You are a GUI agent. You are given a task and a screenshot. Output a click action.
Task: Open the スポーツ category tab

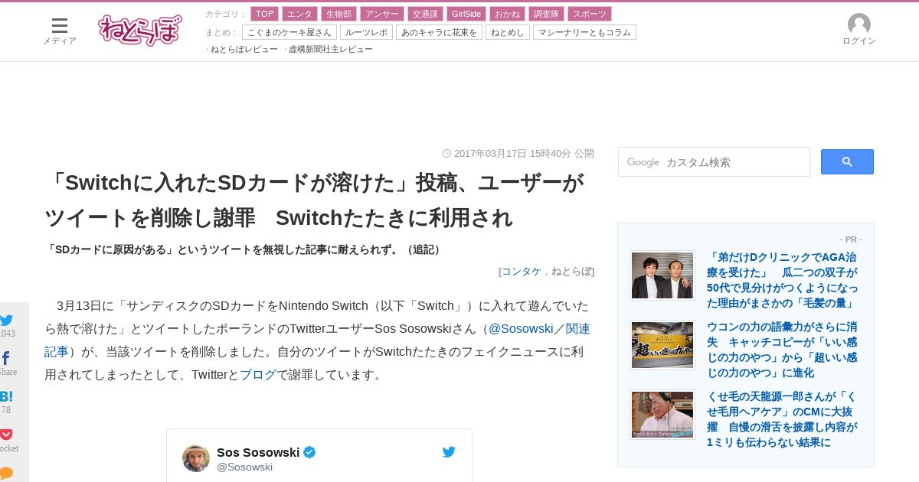coord(590,14)
